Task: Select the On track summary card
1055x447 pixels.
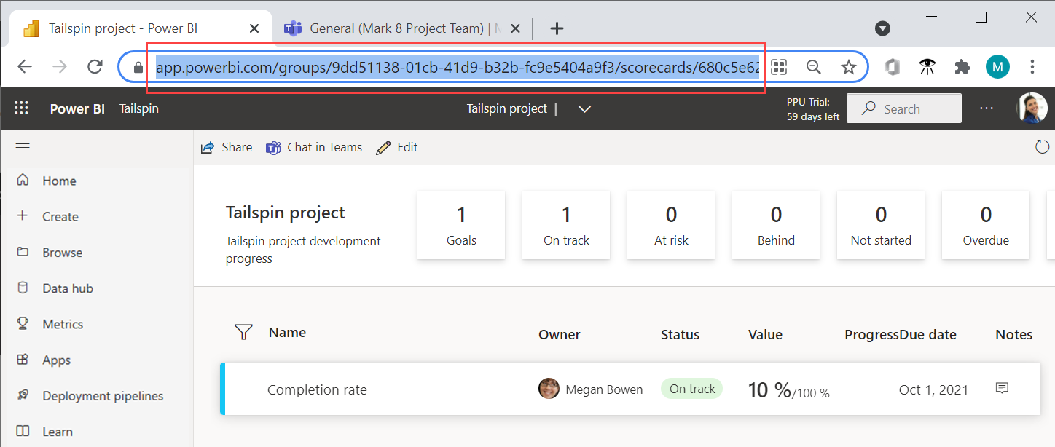Action: pos(566,225)
